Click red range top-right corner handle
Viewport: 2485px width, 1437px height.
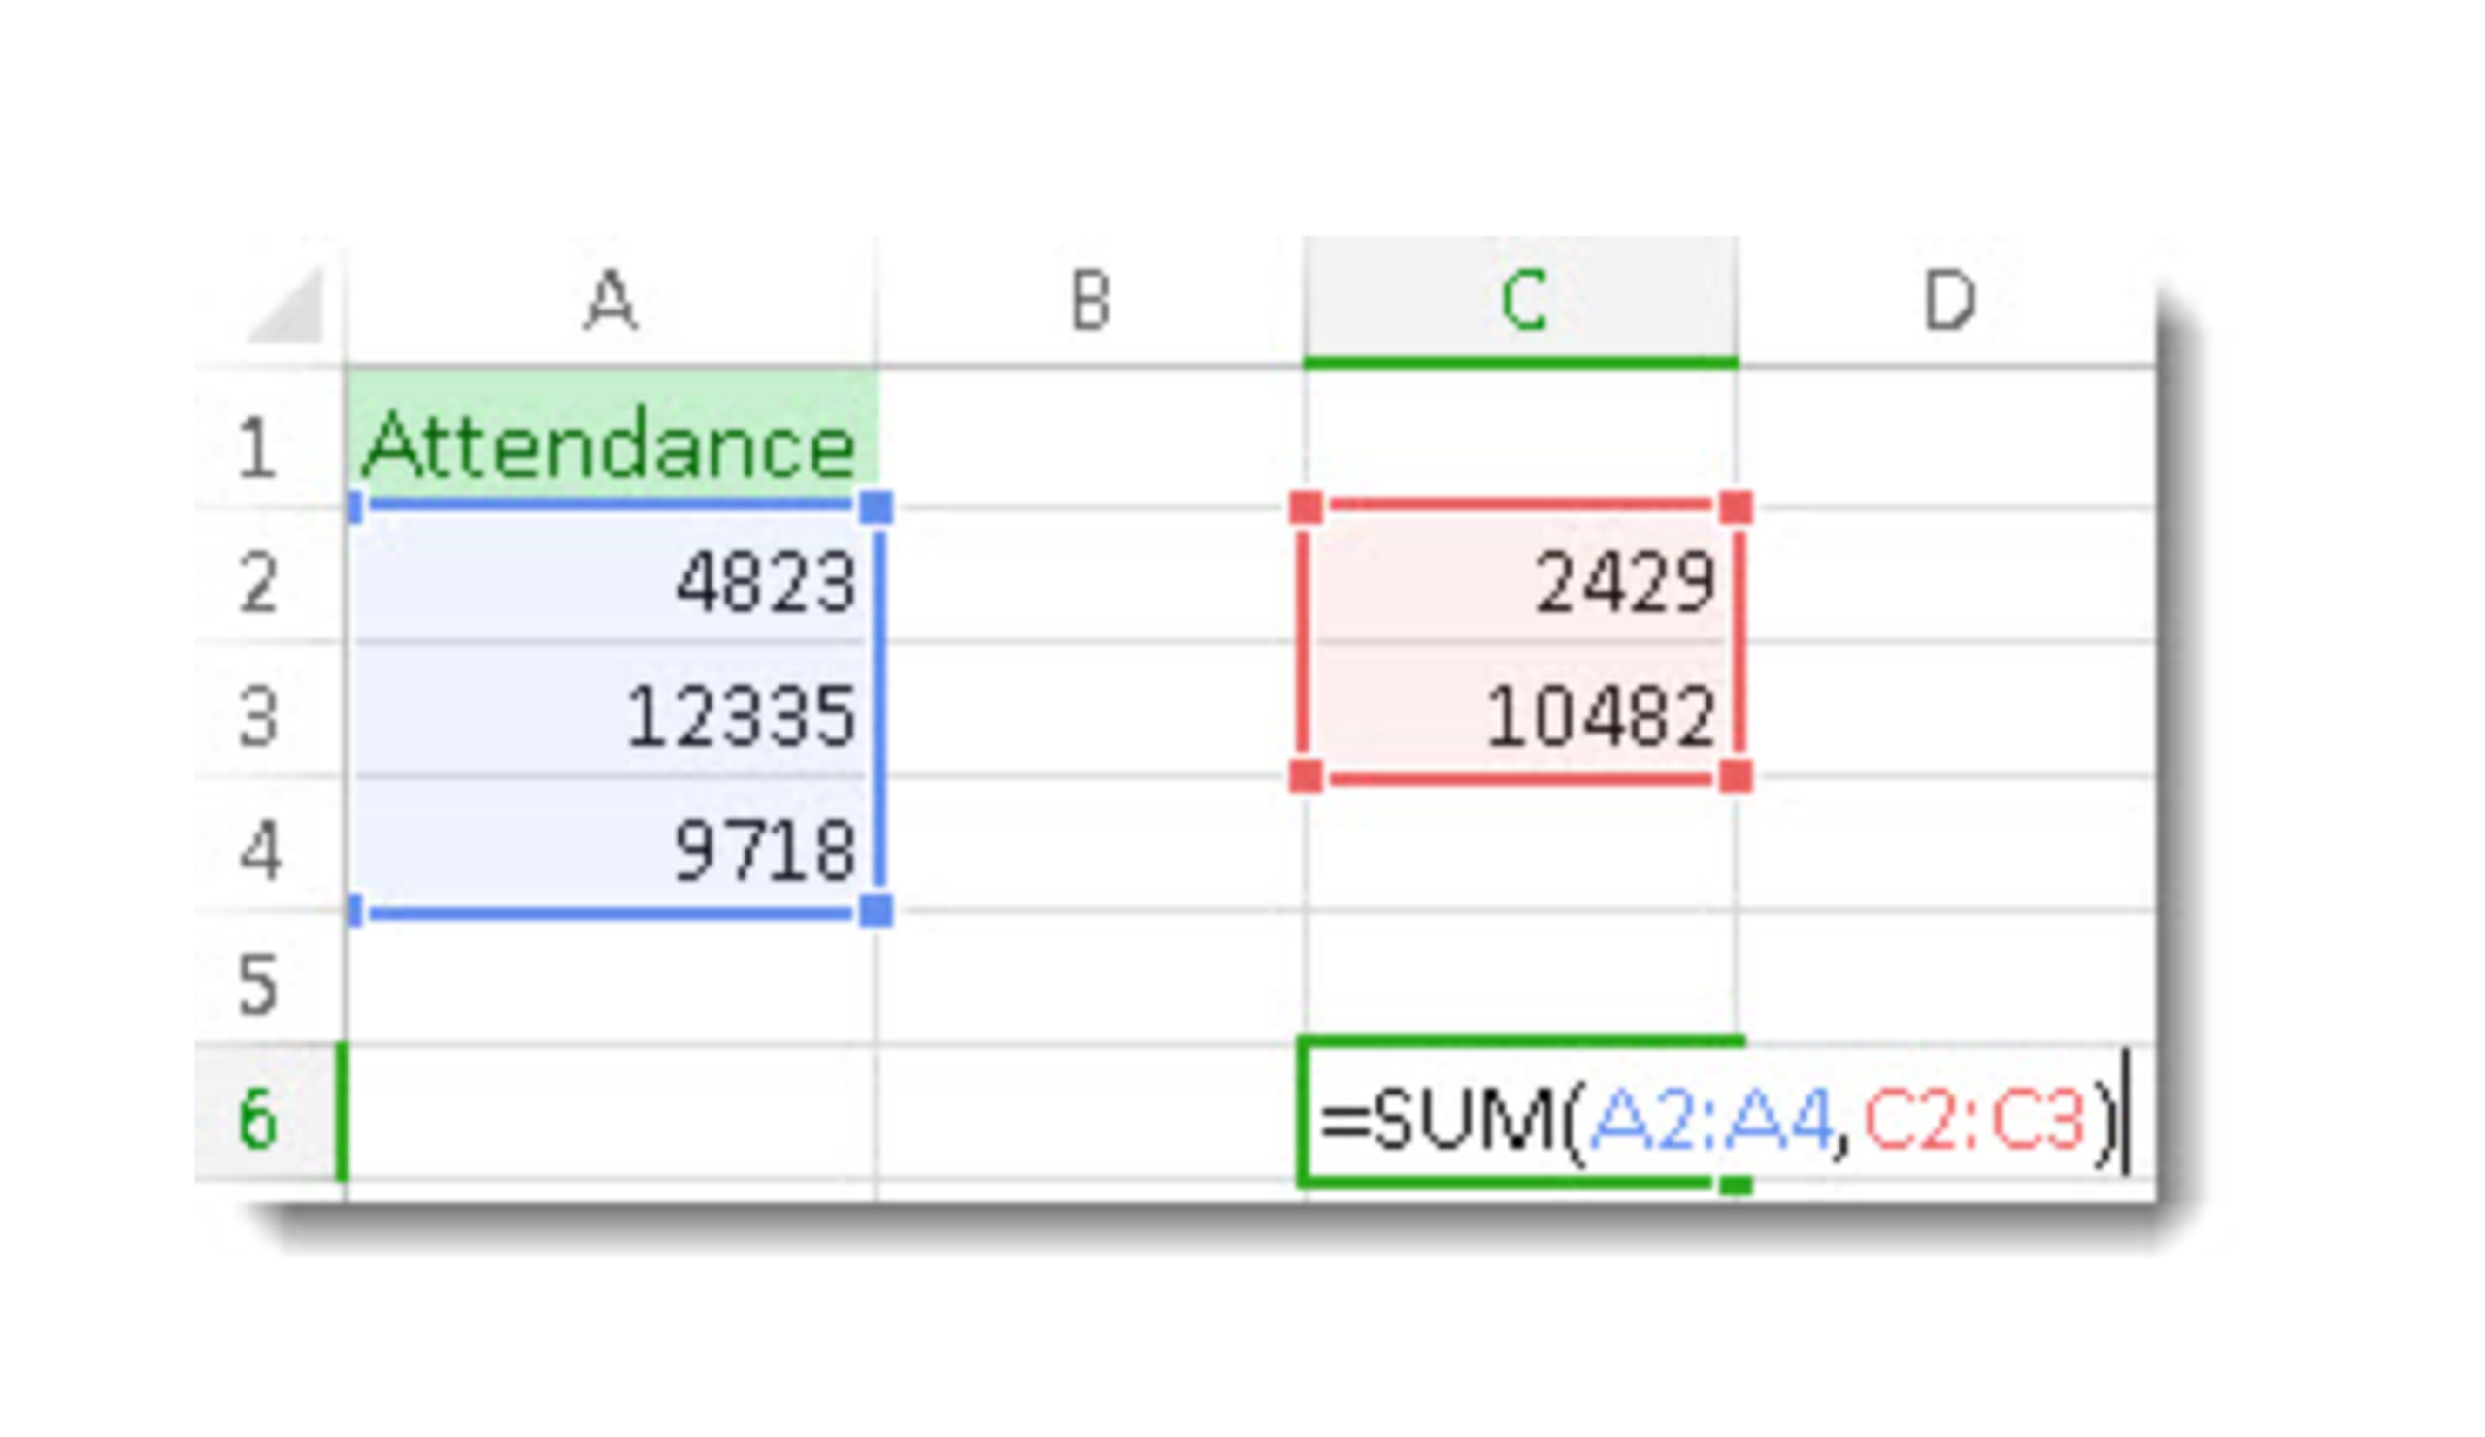(1736, 507)
